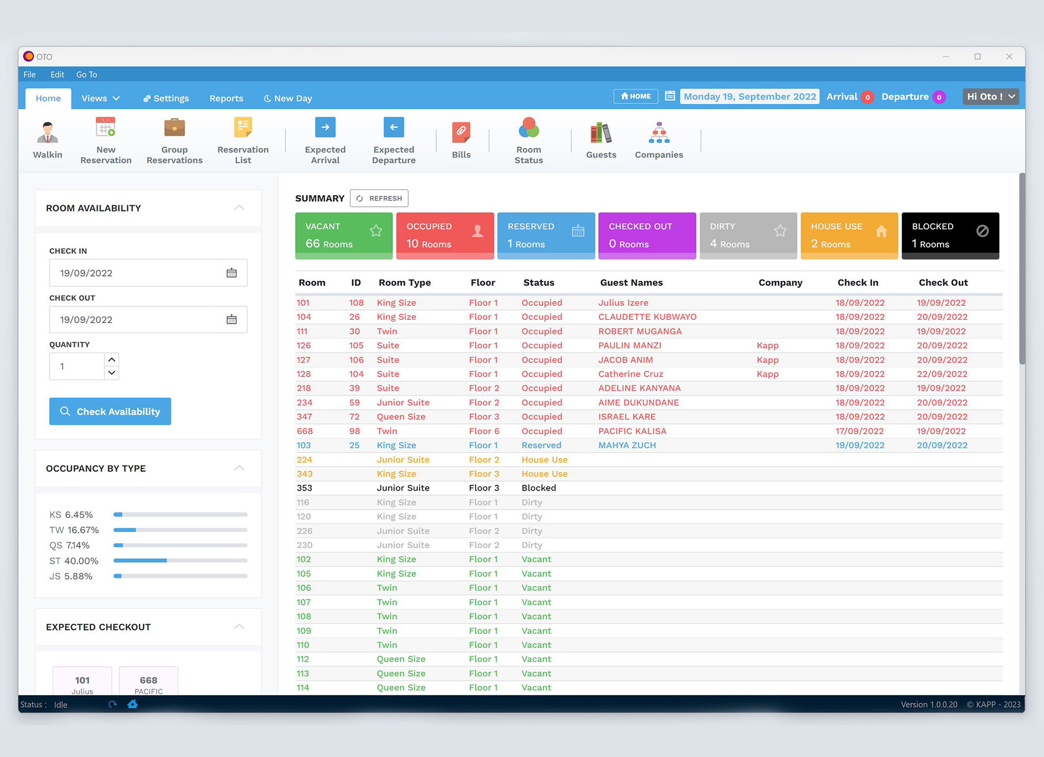The image size is (1044, 757).
Task: Open the Views dropdown menu
Action: tap(100, 98)
